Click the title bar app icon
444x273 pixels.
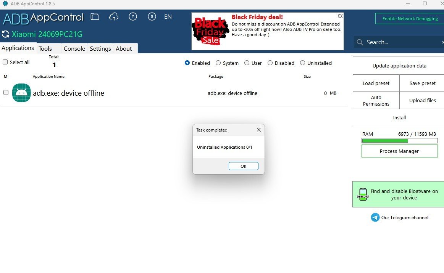tap(5, 4)
